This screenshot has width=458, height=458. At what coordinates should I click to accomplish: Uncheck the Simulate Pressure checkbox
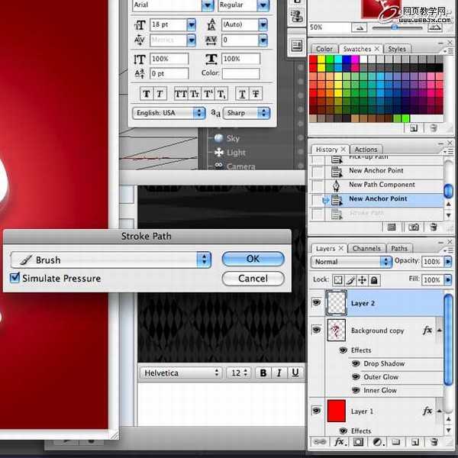coord(15,279)
